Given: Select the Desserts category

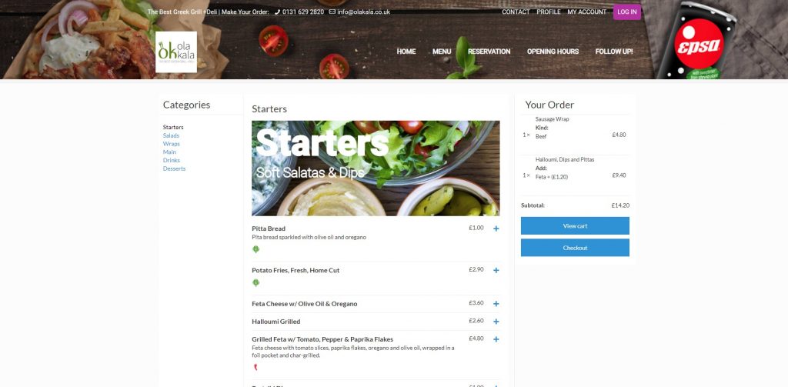Looking at the screenshot, I should tap(174, 168).
